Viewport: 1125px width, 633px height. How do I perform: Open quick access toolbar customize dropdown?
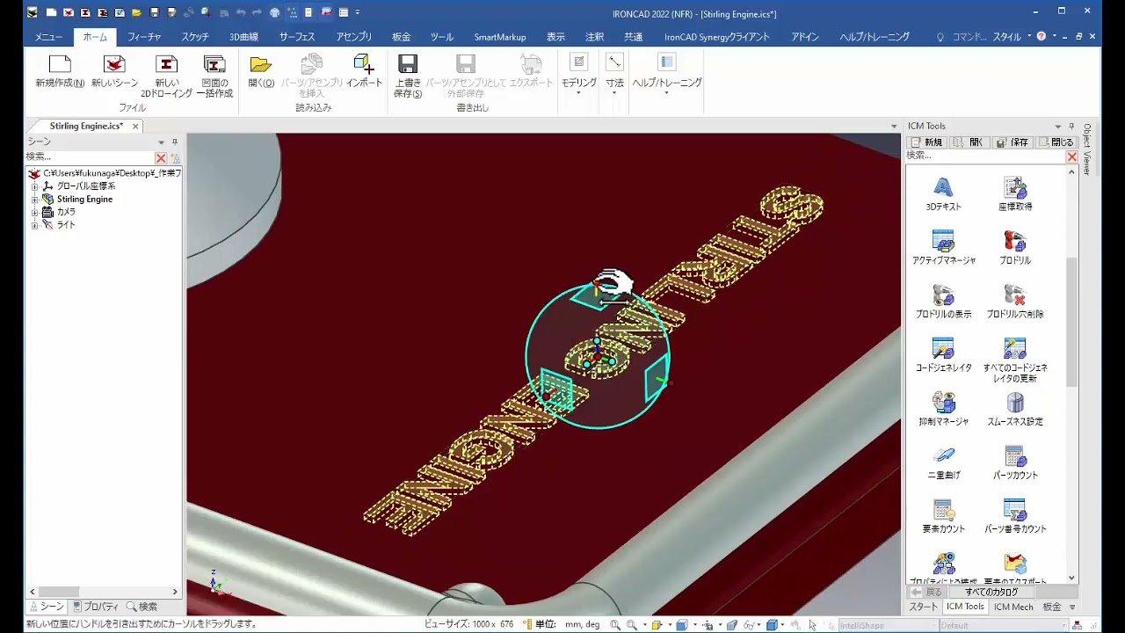pyautogui.click(x=358, y=12)
